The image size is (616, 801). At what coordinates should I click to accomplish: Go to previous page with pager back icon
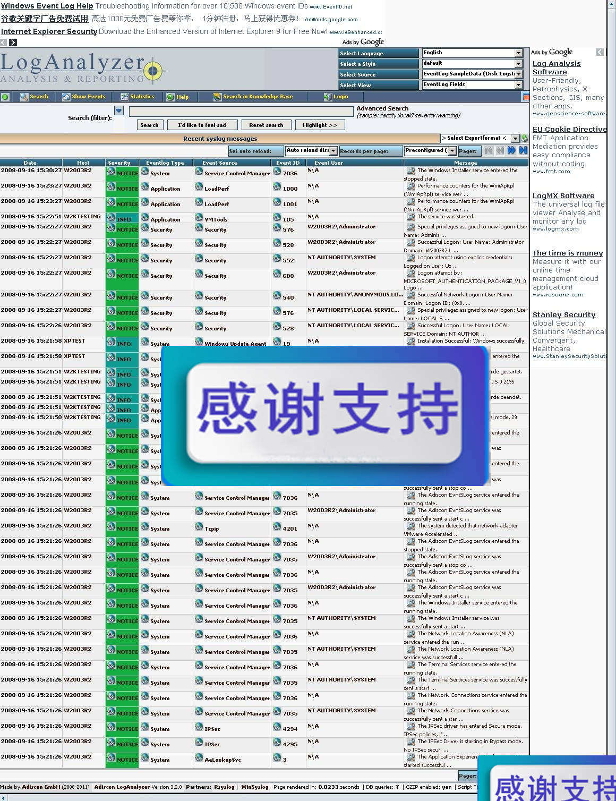pyautogui.click(x=500, y=151)
